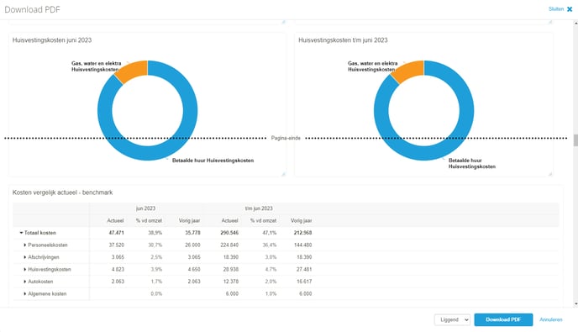This screenshot has height=332, width=578.
Task: Click the scrollbar down arrow
Action: click(575, 304)
